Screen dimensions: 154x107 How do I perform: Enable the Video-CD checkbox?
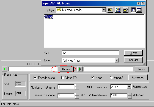point(63,78)
